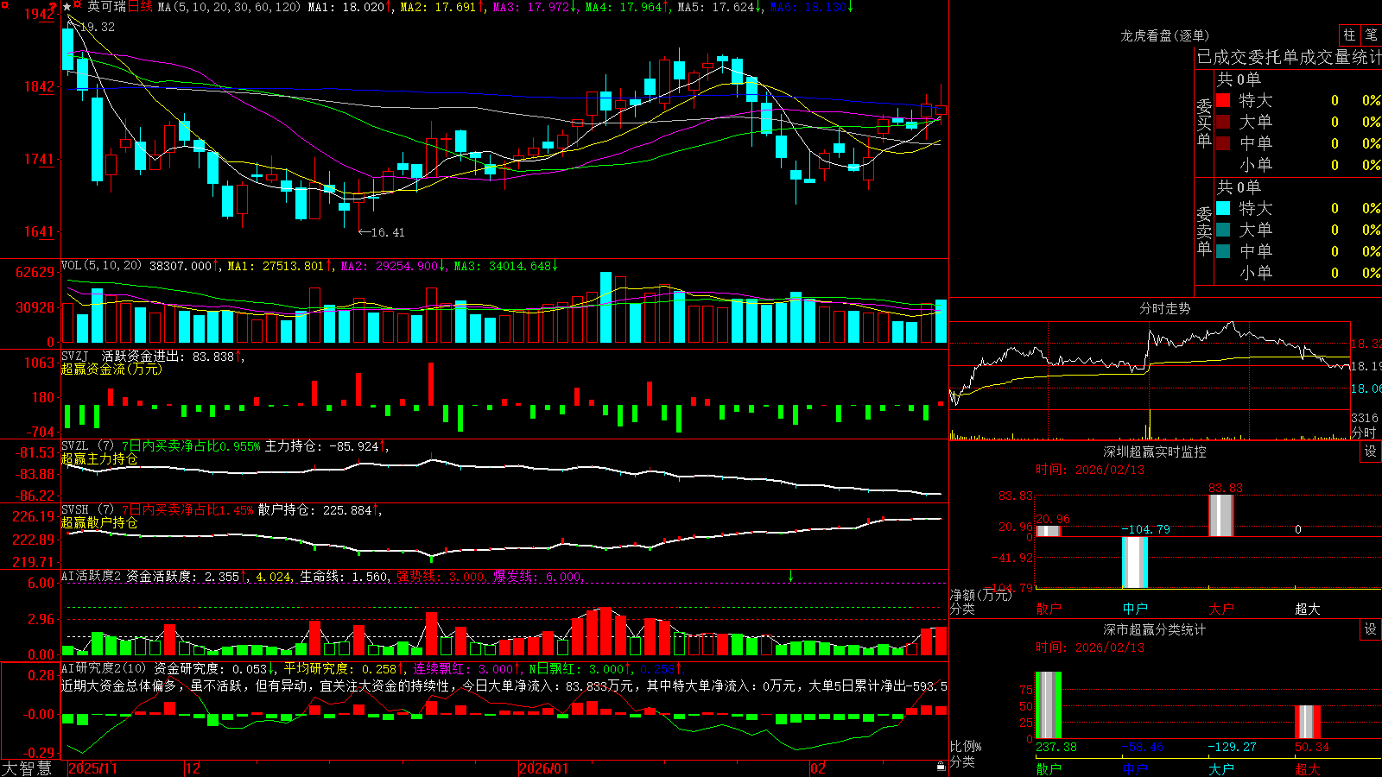Click 超赢散户持仓 label
1382x777 pixels.
coord(99,522)
